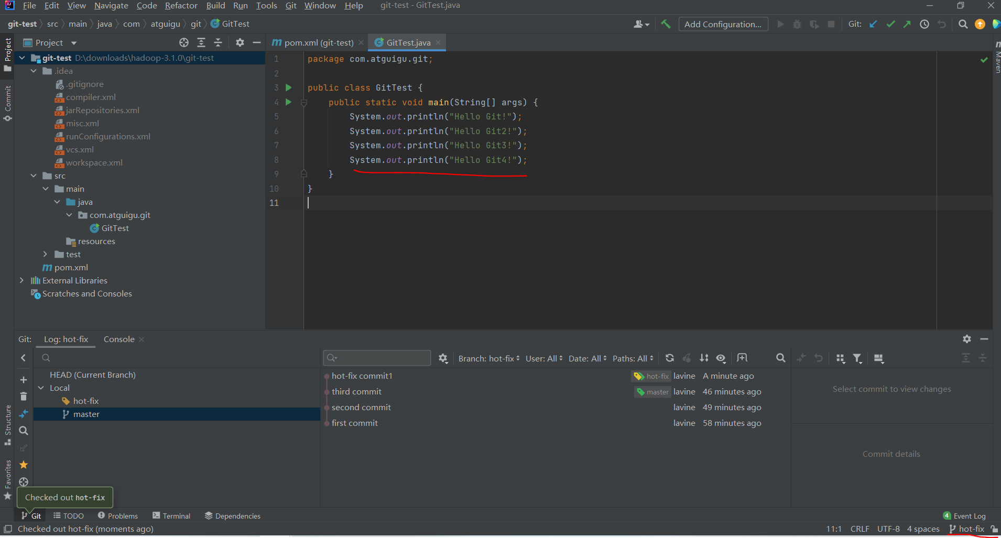Click hot-fix branch widget in status bar
Viewport: 1001px width, 538px height.
pos(967,529)
